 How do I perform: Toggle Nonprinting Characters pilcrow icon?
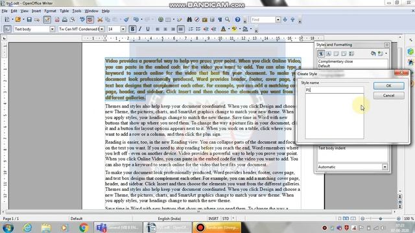pyautogui.click(x=220, y=19)
